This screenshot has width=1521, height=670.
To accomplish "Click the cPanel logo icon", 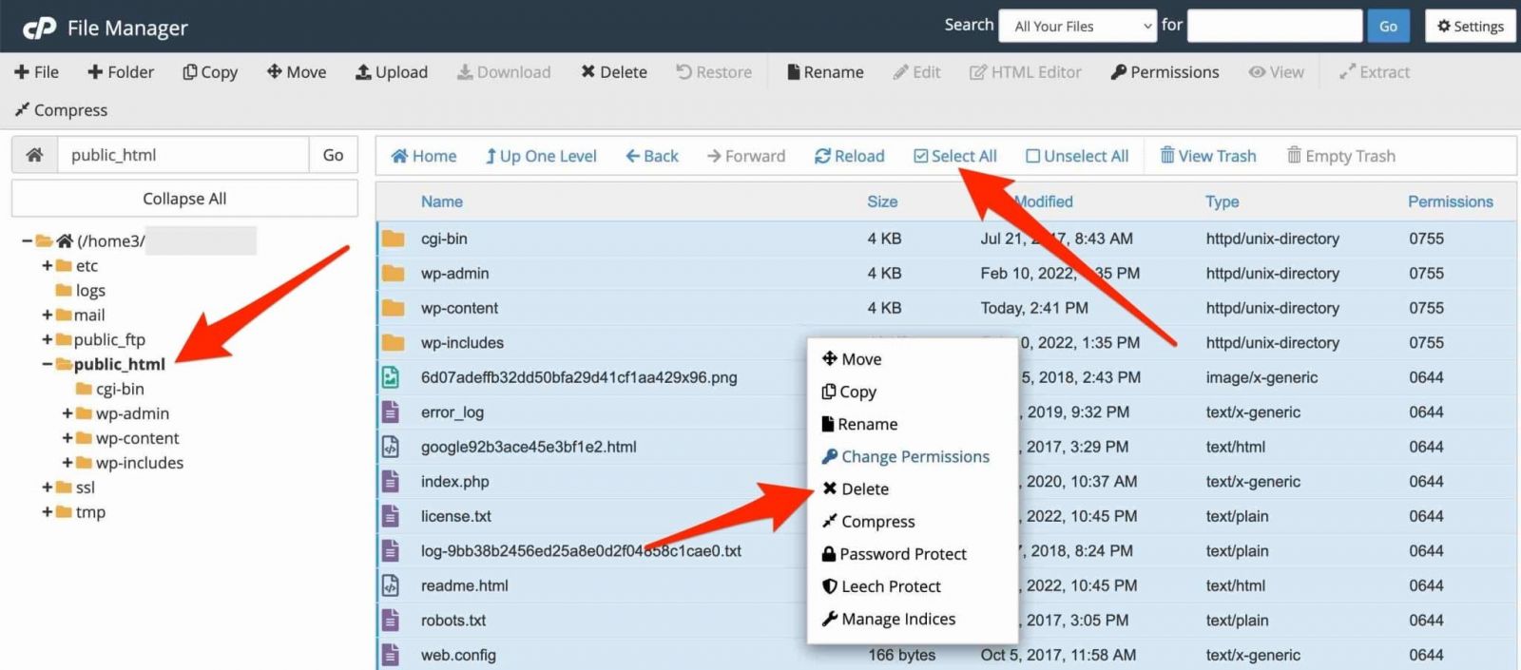I will [39, 28].
